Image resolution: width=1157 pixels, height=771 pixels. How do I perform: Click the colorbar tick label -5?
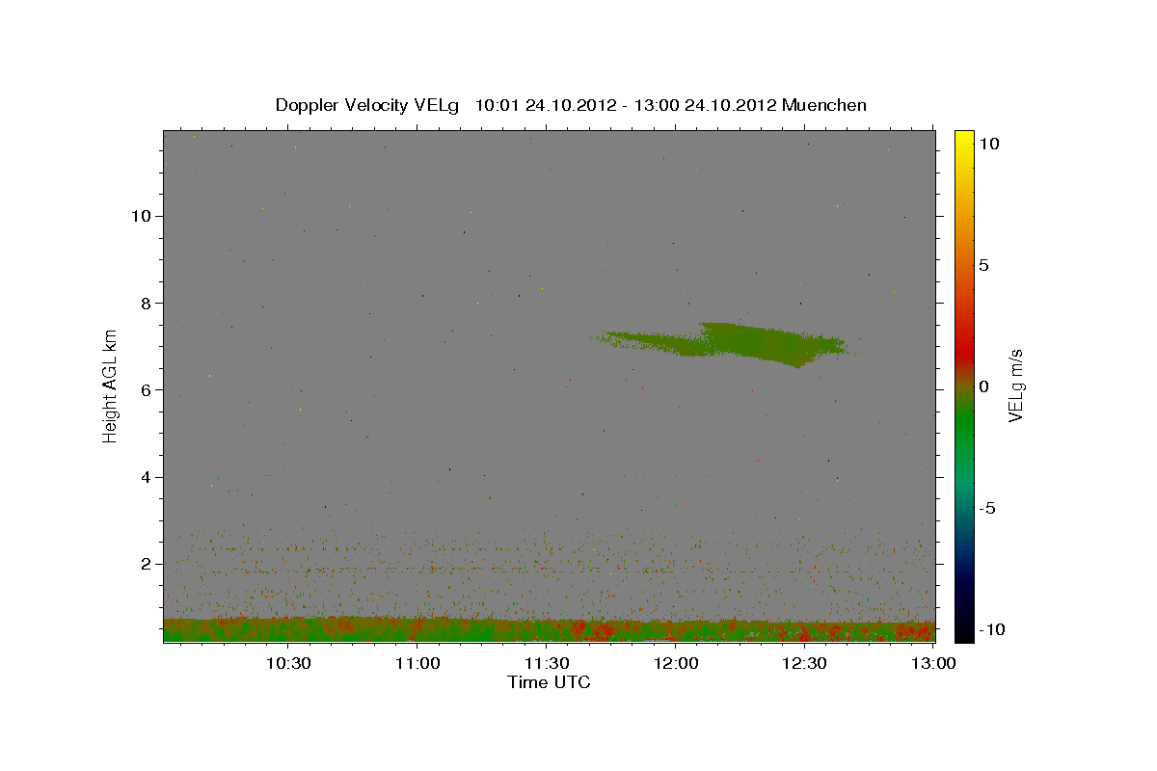tap(988, 508)
